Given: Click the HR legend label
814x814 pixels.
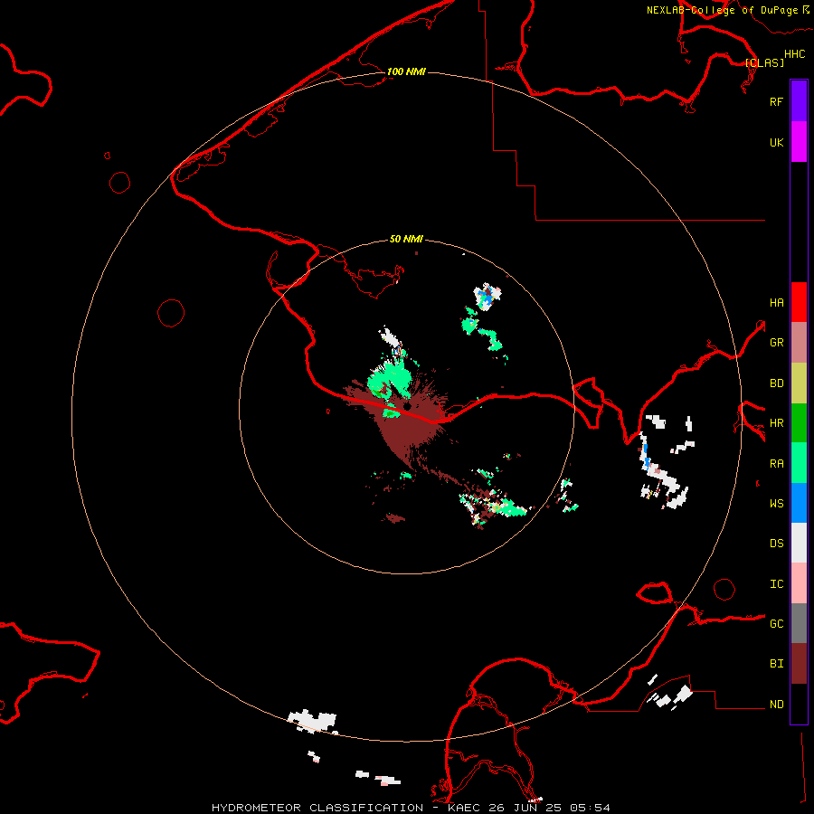Looking at the screenshot, I should point(776,423).
